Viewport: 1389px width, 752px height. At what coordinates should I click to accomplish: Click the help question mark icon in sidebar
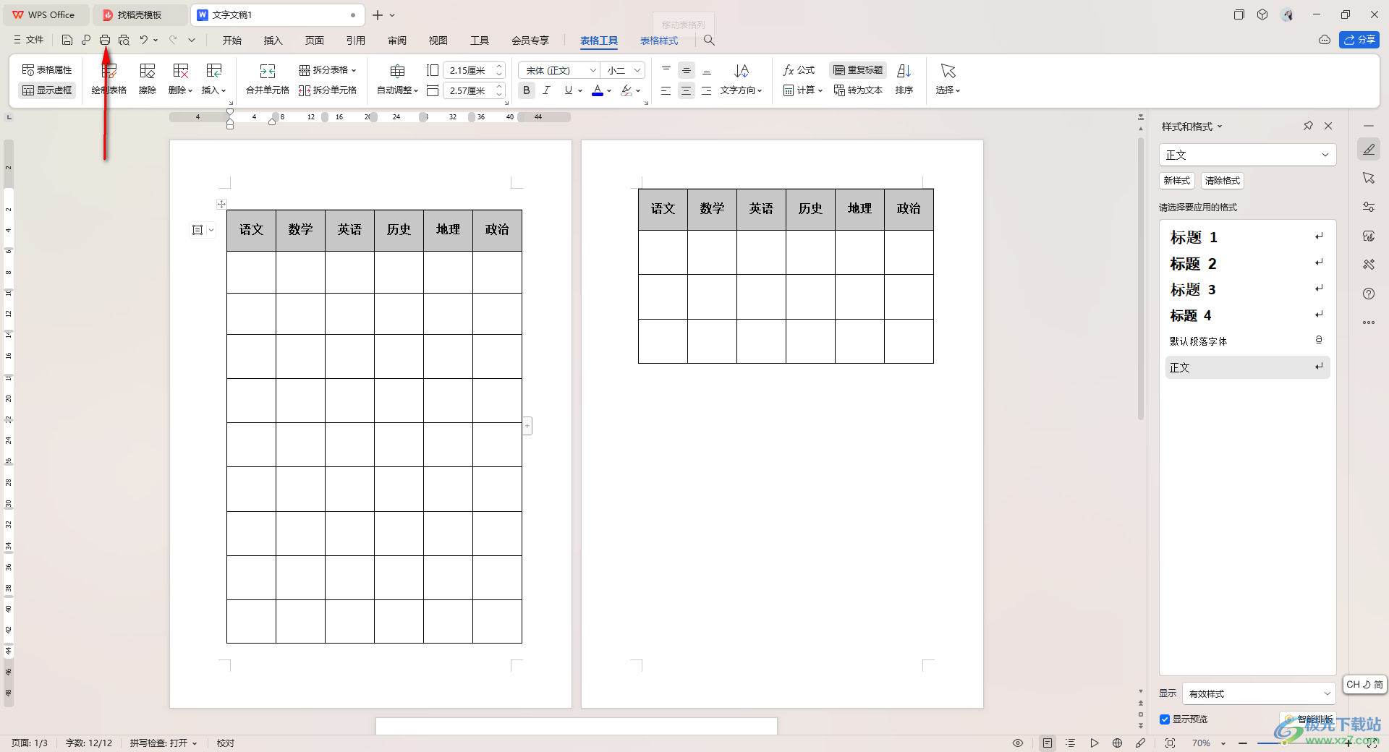point(1369,294)
